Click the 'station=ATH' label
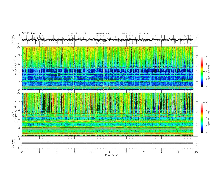221x171 pixels. point(104,34)
